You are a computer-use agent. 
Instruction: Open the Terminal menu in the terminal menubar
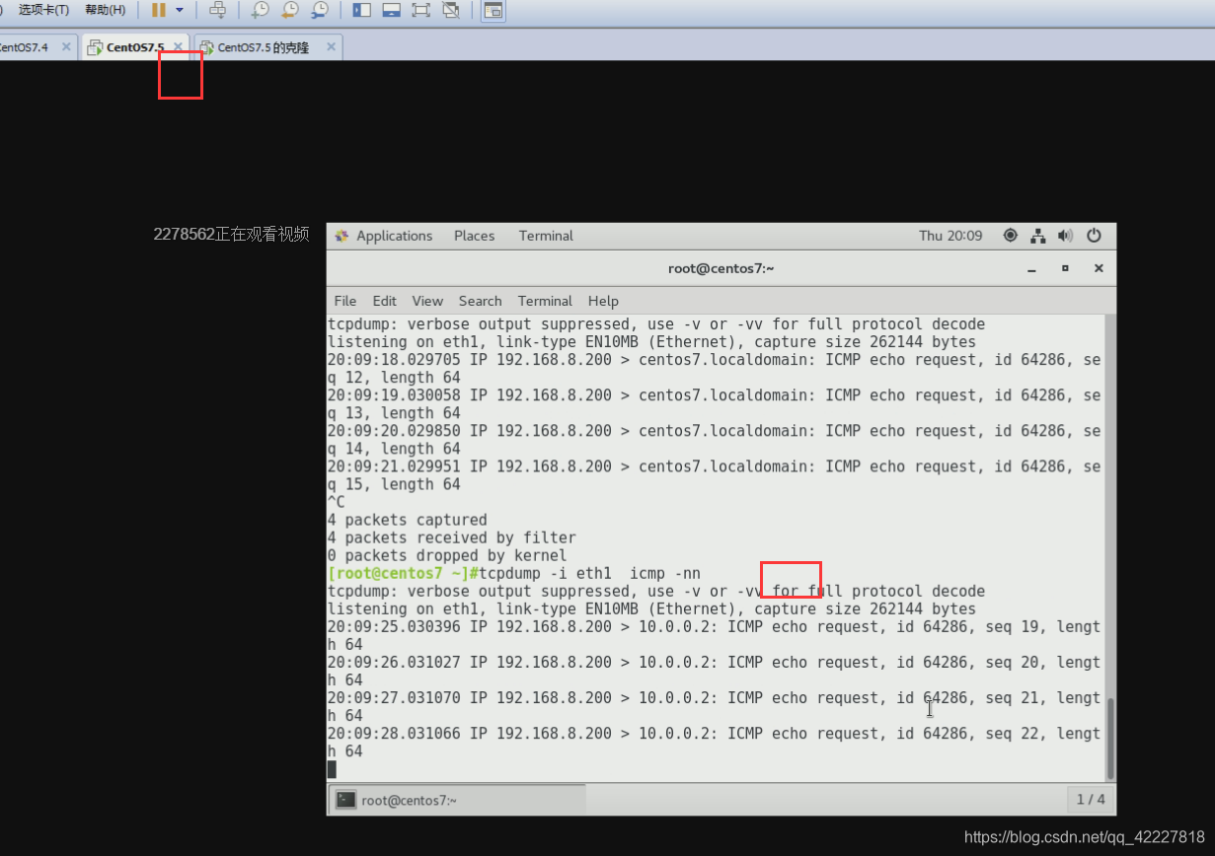pos(545,301)
